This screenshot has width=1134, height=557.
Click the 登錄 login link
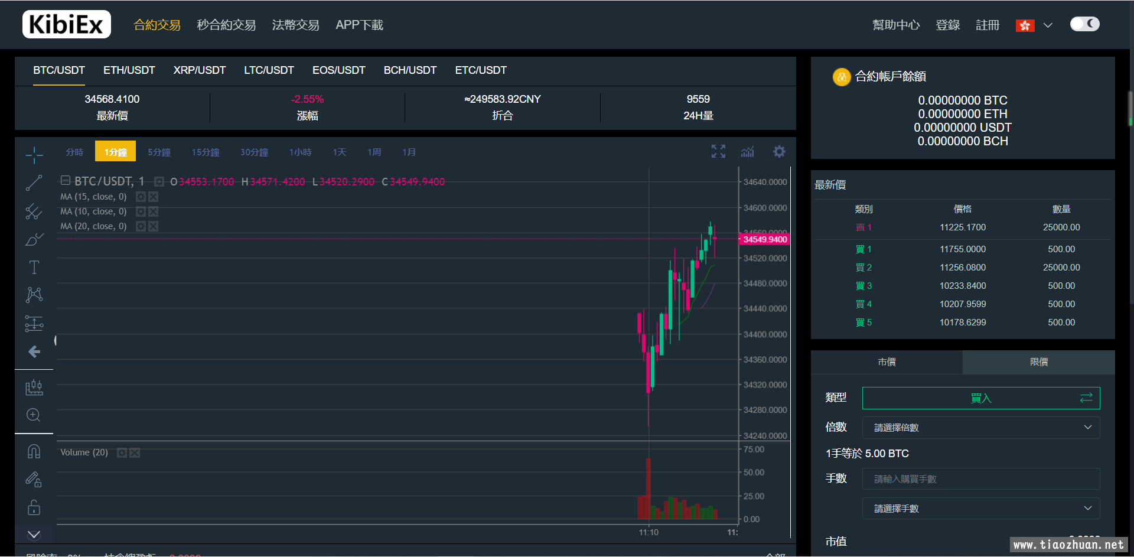tap(948, 25)
